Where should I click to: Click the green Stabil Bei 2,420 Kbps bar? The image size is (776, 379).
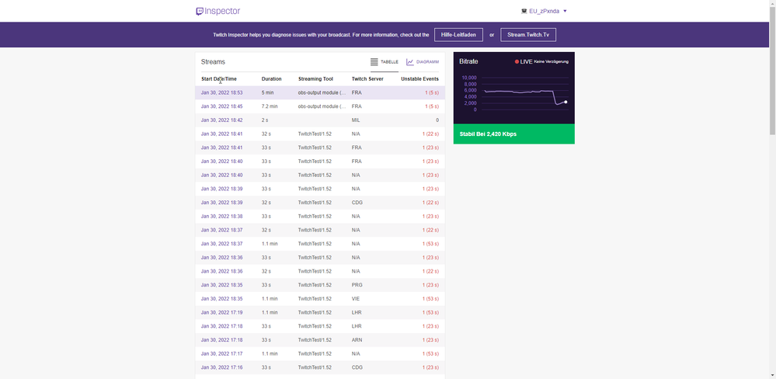[x=513, y=134]
